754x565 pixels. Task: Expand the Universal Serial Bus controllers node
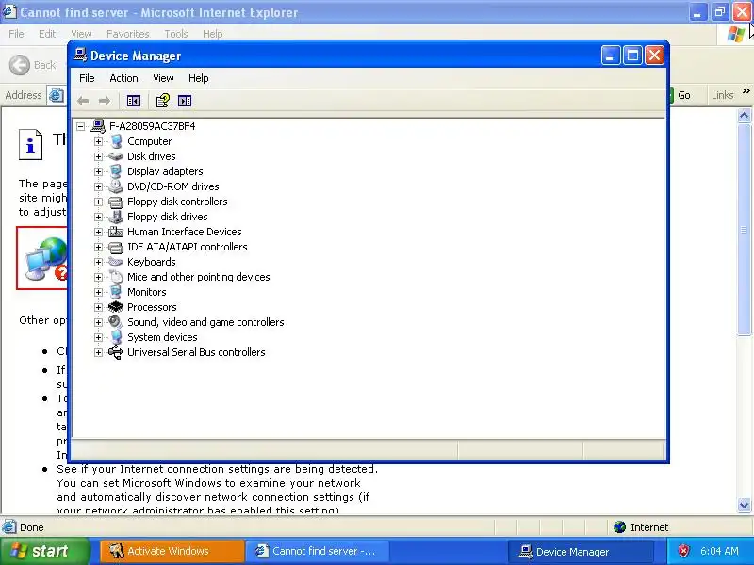pos(99,352)
